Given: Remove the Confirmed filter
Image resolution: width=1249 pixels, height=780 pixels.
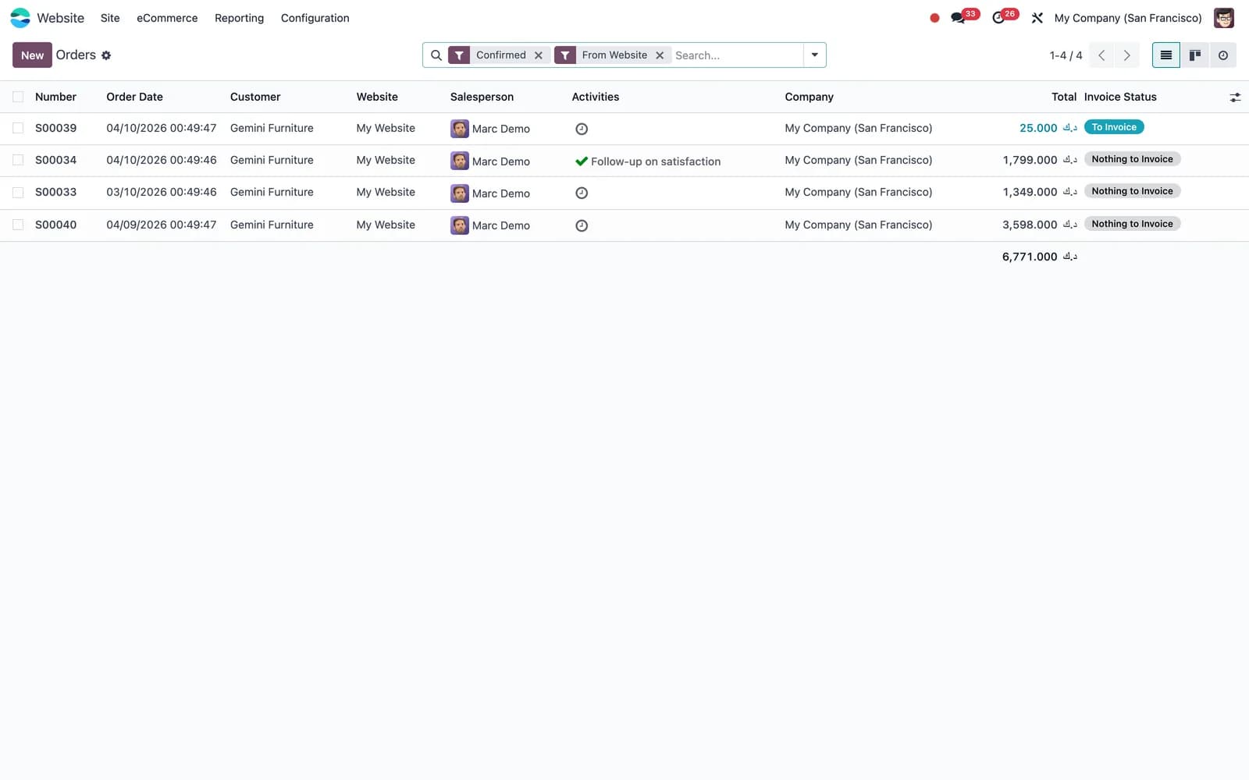Looking at the screenshot, I should click(539, 55).
